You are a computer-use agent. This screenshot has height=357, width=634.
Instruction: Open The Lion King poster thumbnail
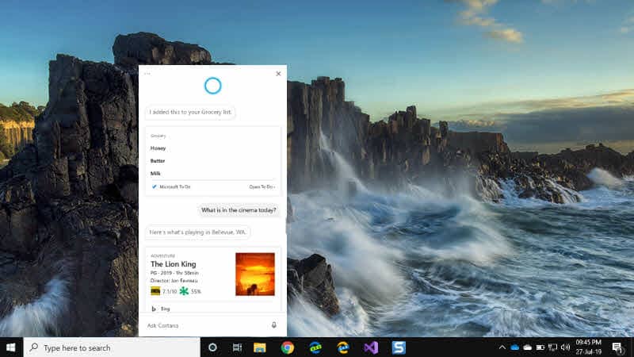pos(255,274)
